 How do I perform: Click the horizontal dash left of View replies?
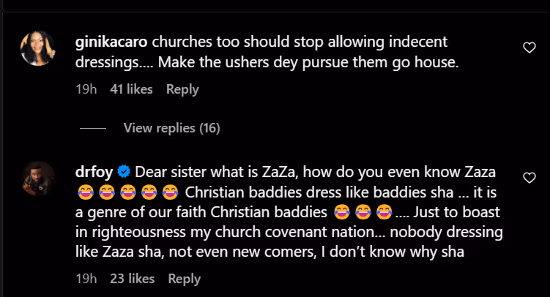93,128
